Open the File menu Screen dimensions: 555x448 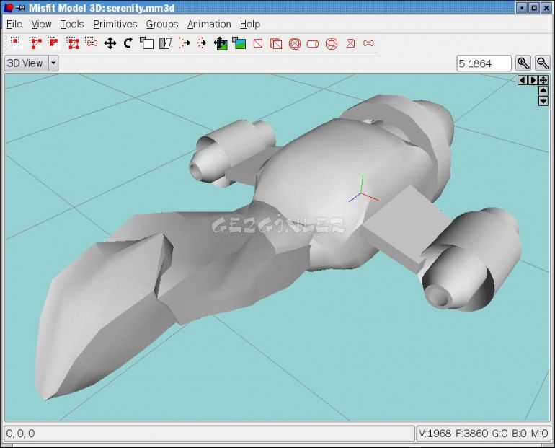click(x=14, y=24)
